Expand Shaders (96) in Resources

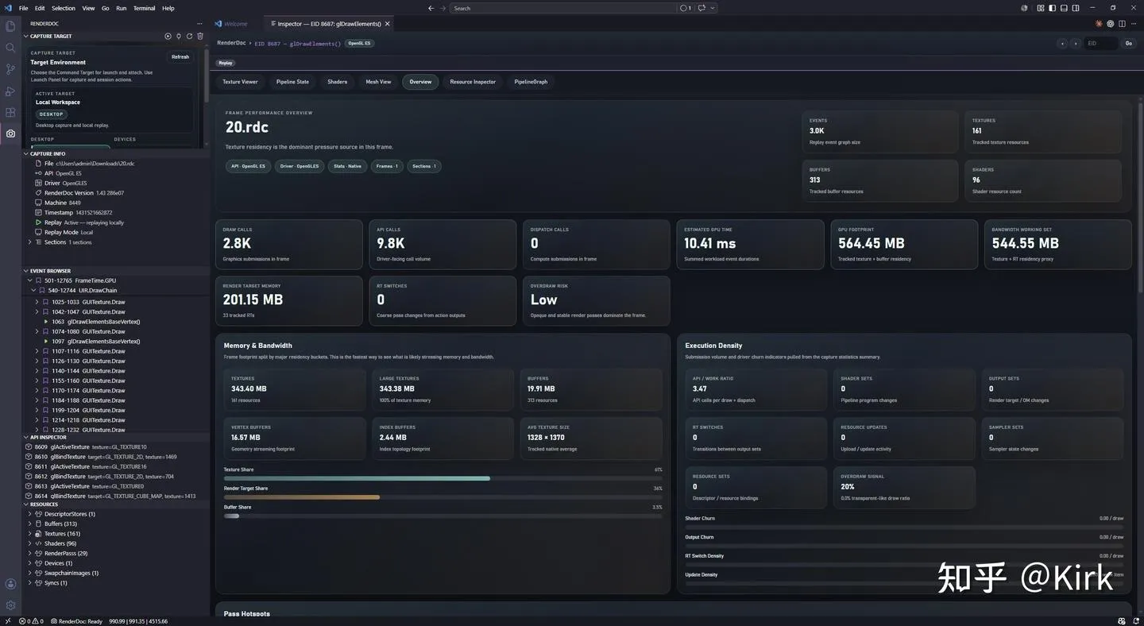coord(30,543)
